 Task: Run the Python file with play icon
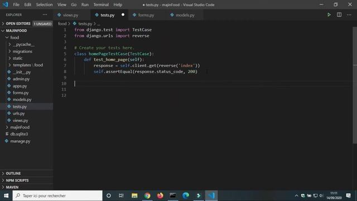coord(329,15)
